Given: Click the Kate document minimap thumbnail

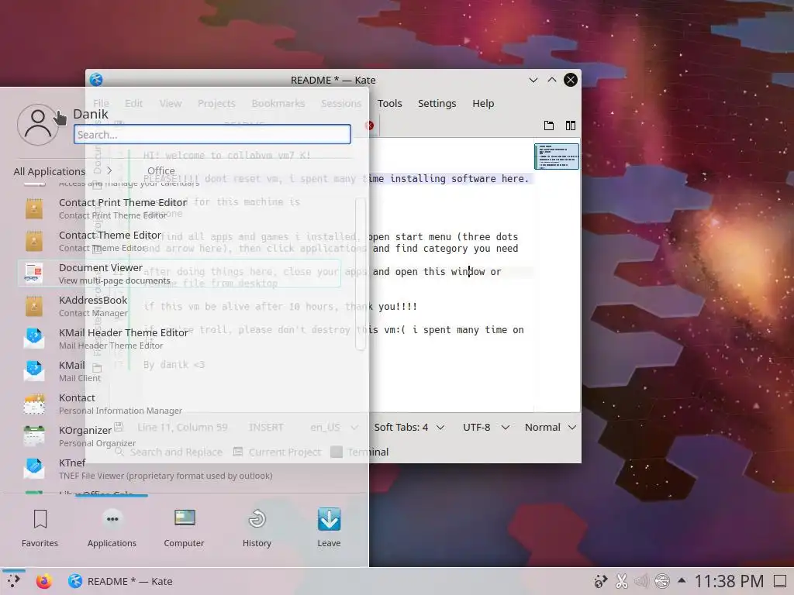Looking at the screenshot, I should tap(557, 156).
